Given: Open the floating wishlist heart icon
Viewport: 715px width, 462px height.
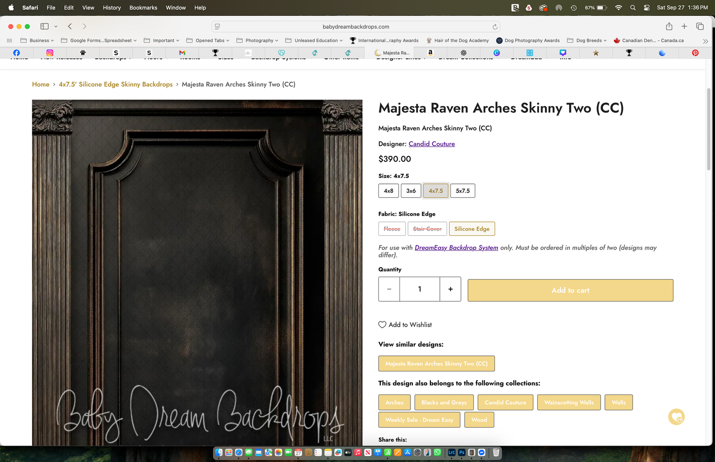Looking at the screenshot, I should 676,417.
